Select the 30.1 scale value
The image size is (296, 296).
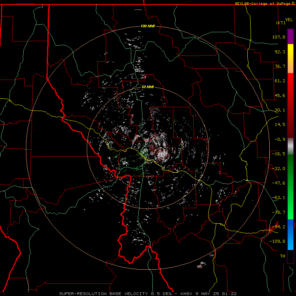pyautogui.click(x=280, y=110)
